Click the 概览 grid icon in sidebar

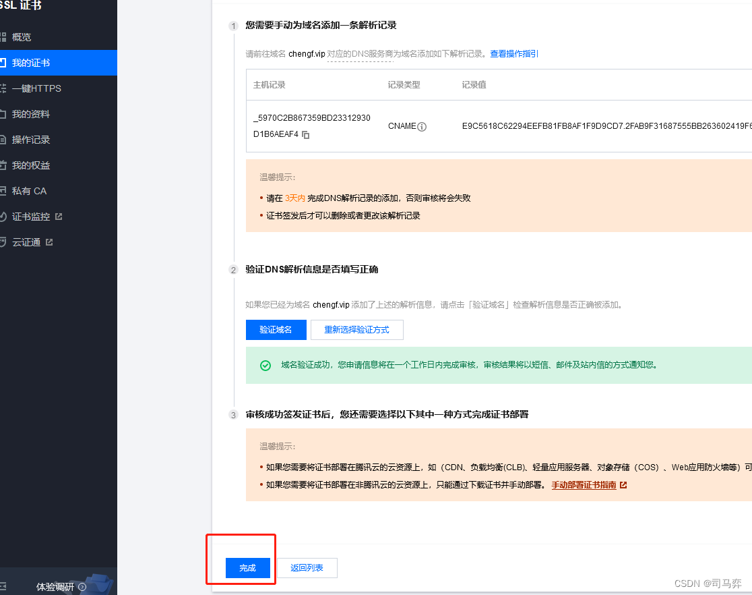[x=3, y=37]
